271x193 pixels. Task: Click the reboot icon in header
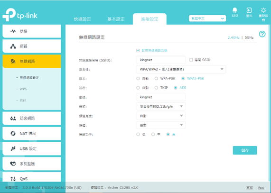pyautogui.click(x=263, y=10)
